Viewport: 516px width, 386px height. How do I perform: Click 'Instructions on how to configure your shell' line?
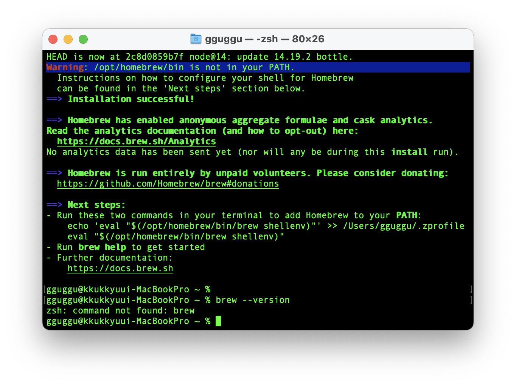coord(205,78)
